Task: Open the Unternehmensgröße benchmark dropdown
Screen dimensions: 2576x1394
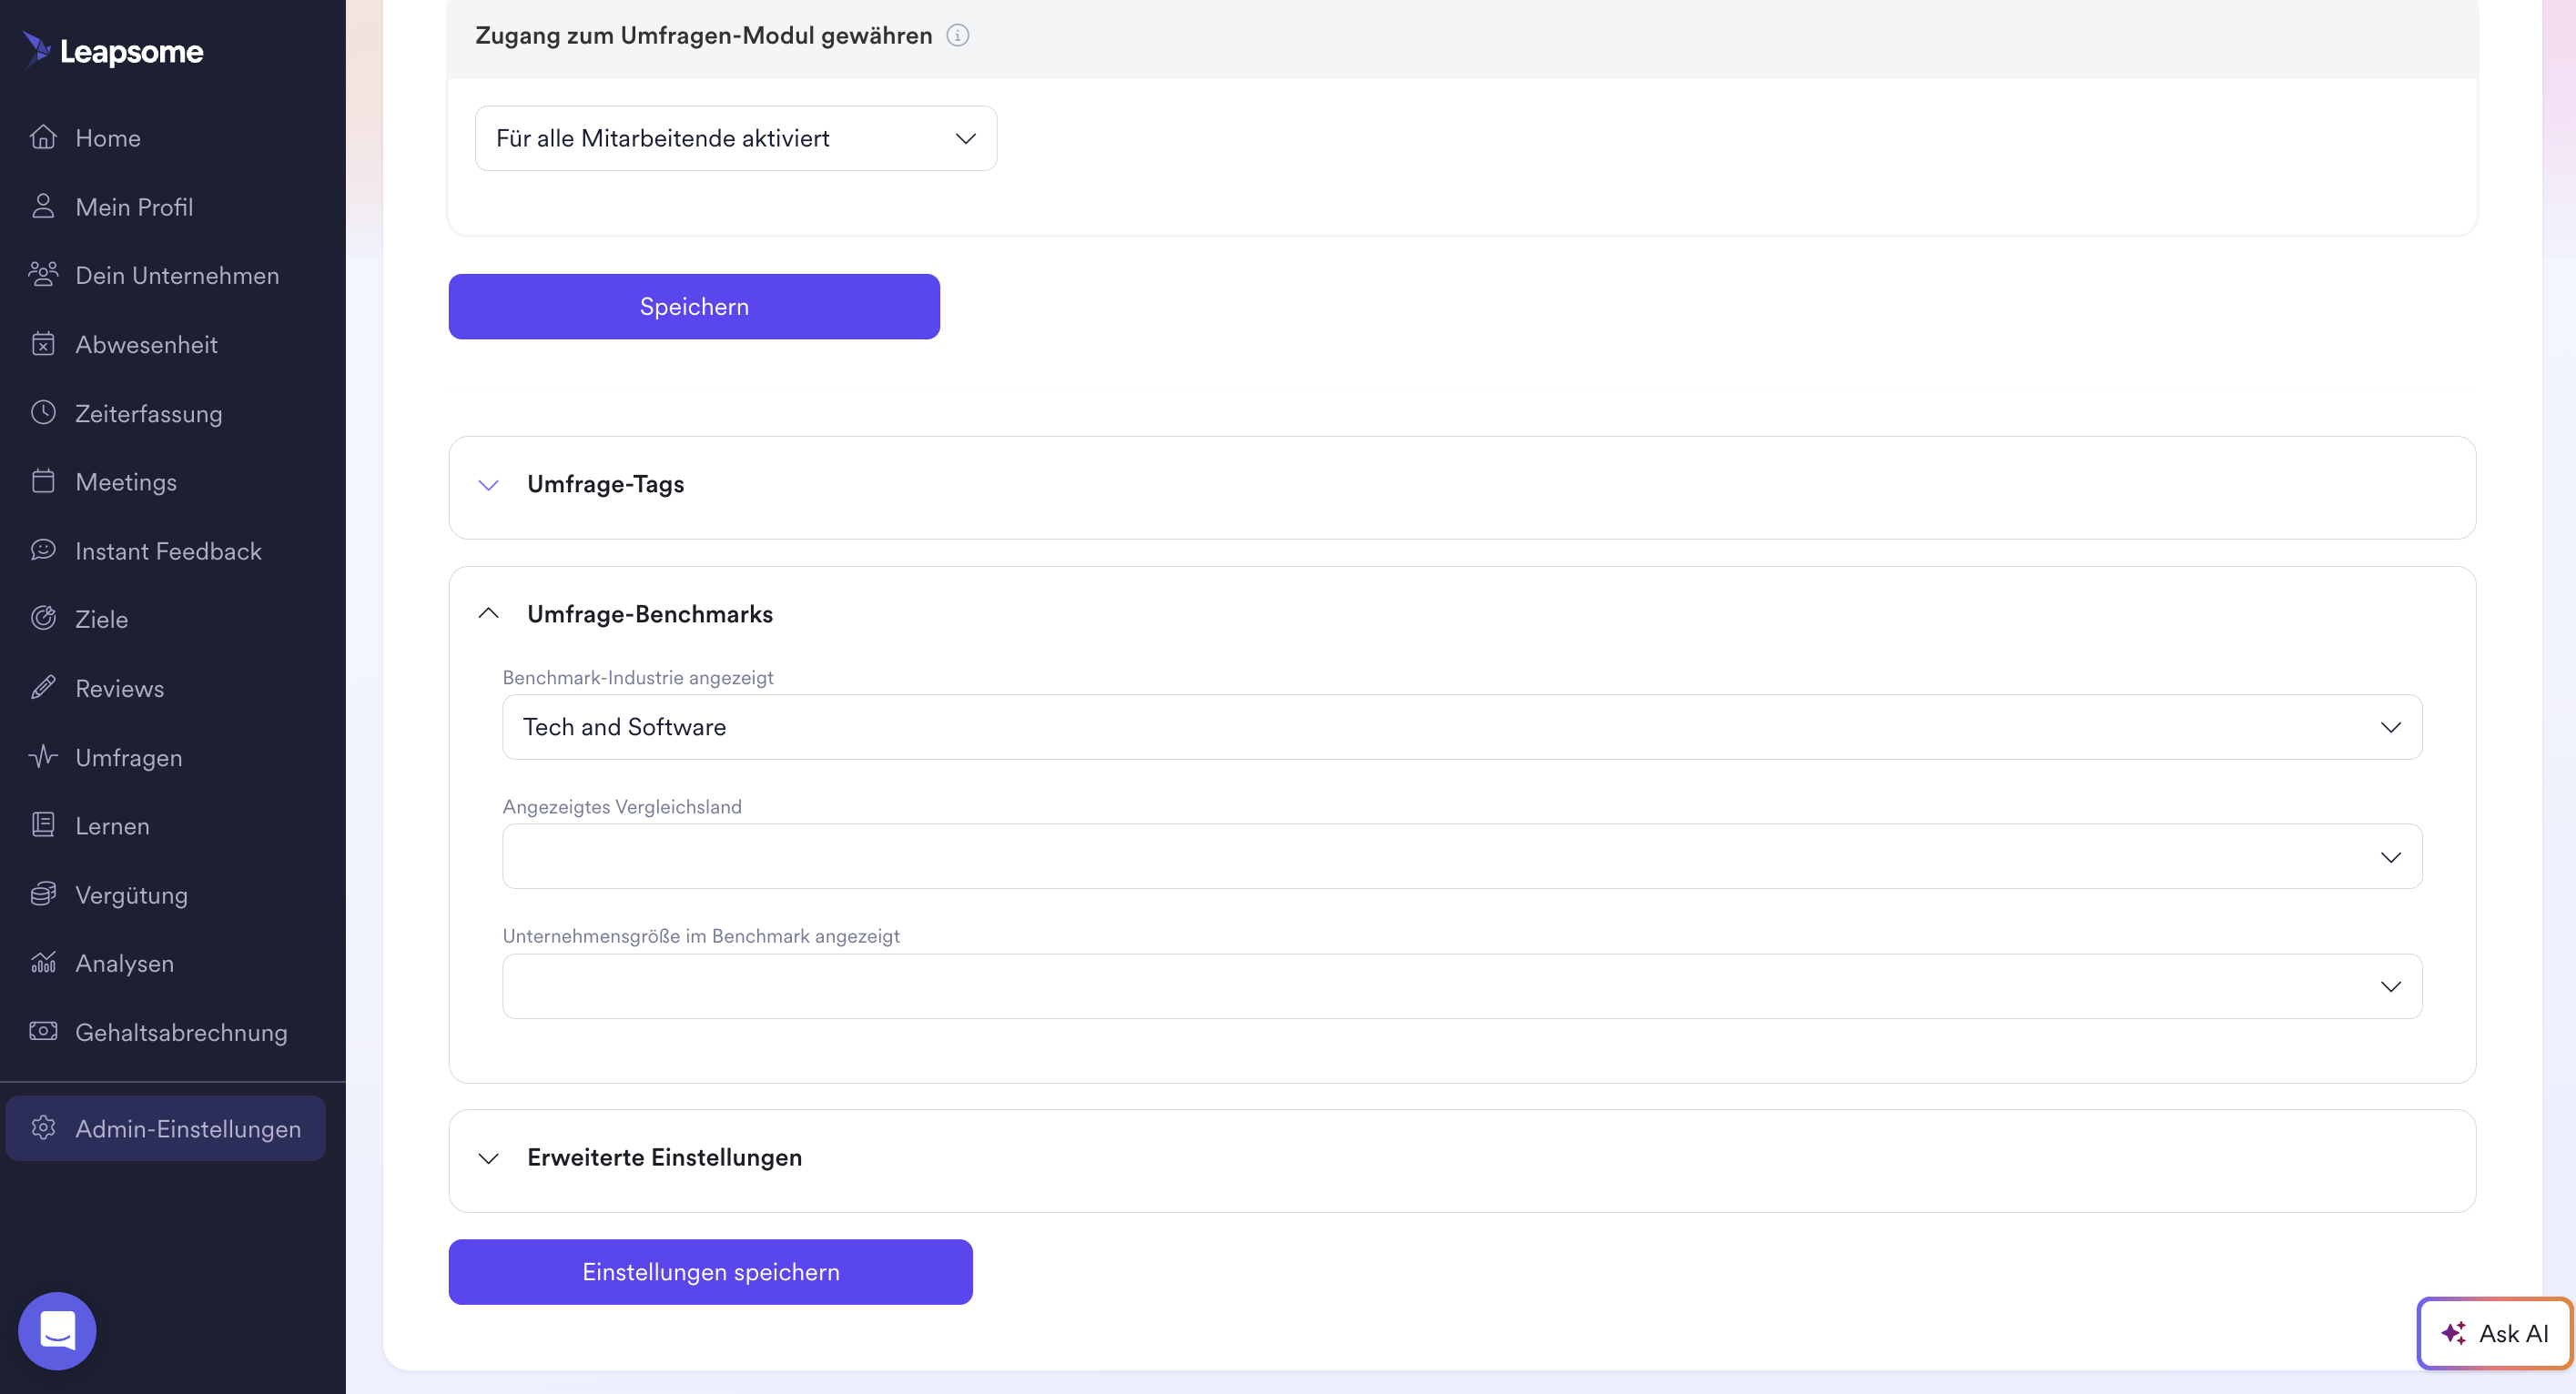Action: pos(1462,986)
